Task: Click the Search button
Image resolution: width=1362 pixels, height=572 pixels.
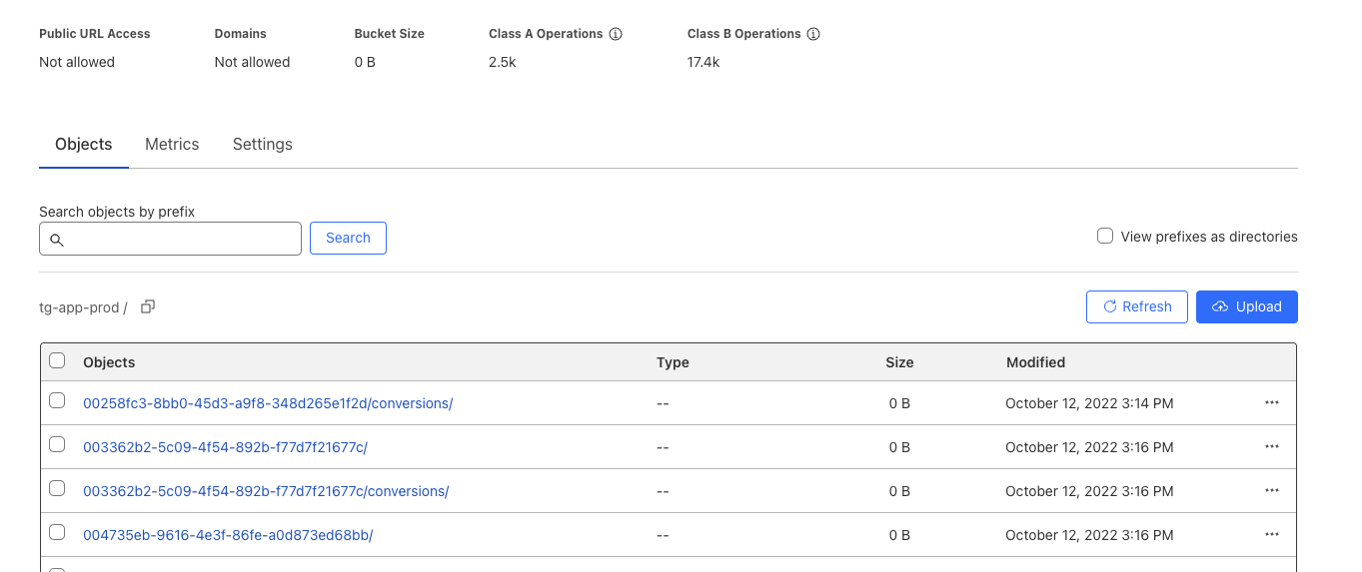Action: [x=348, y=239]
